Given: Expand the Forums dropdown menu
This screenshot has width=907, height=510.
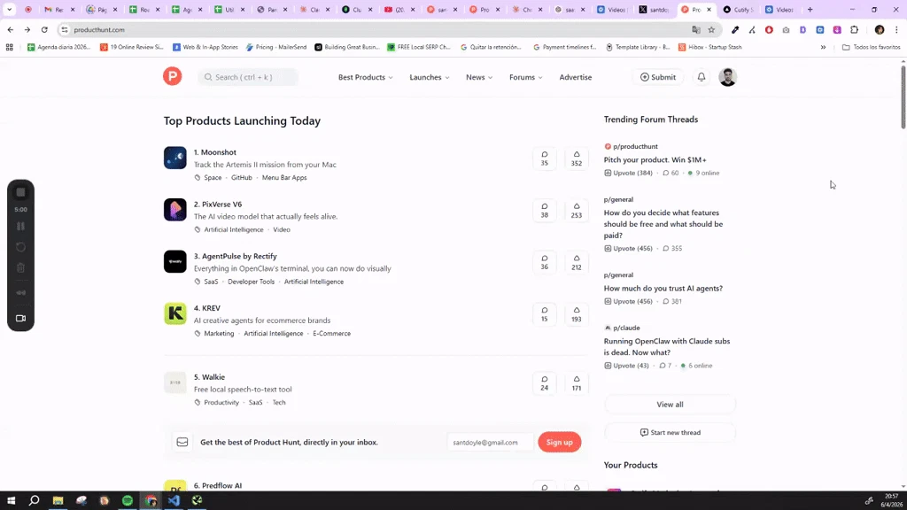Looking at the screenshot, I should coord(526,77).
